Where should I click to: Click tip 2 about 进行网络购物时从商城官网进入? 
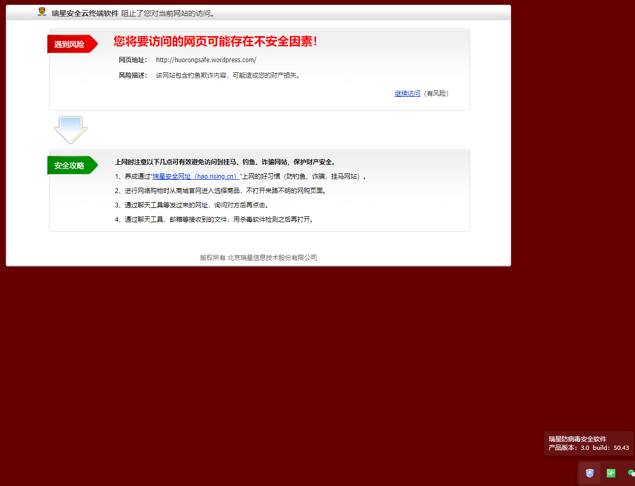(x=220, y=191)
